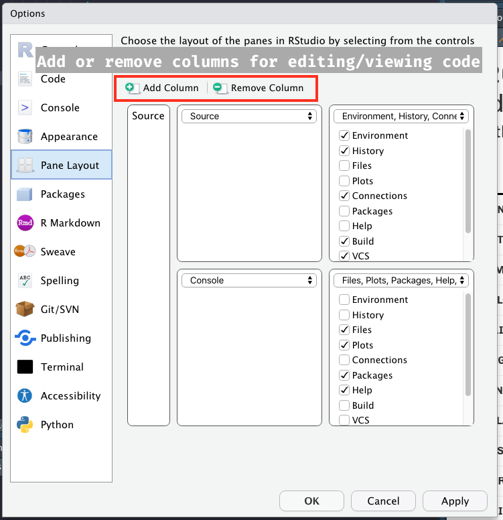
Task: Check Build in the bottom-right pane
Action: [x=344, y=405]
